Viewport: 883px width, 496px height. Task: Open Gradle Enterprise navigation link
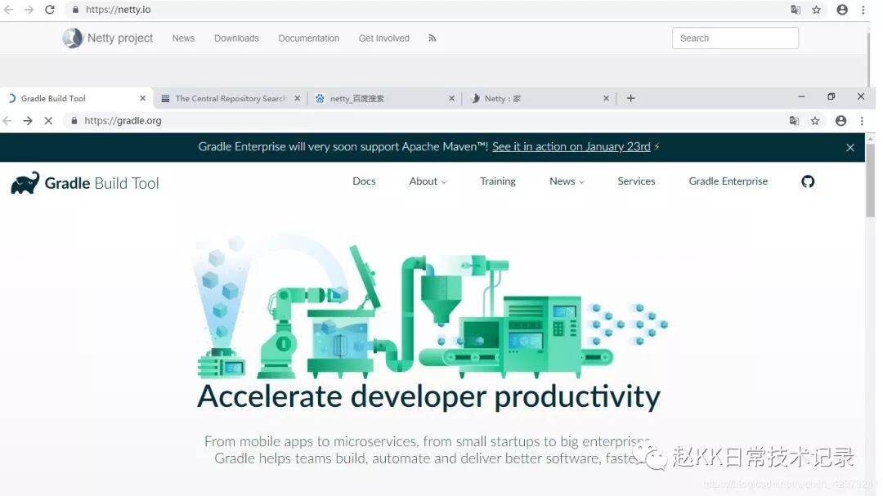728,181
